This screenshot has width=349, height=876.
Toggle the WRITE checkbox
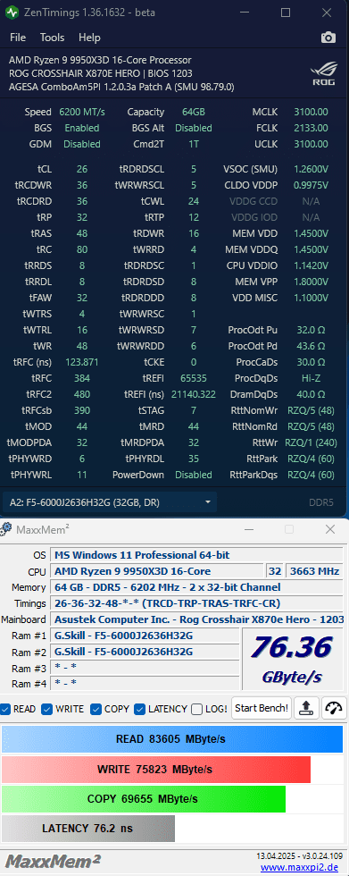(46, 709)
